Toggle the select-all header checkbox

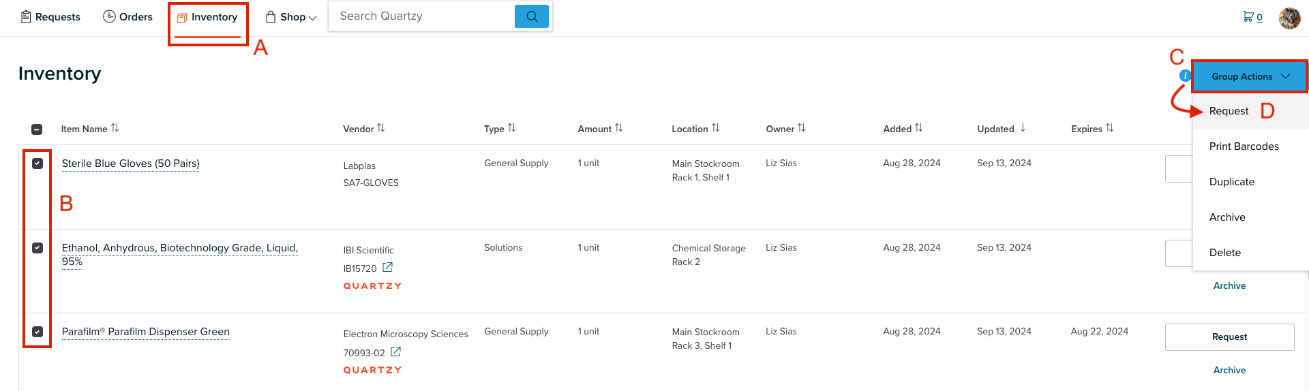37,129
